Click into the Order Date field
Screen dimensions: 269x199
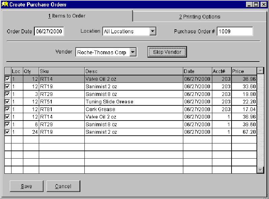coord(49,31)
